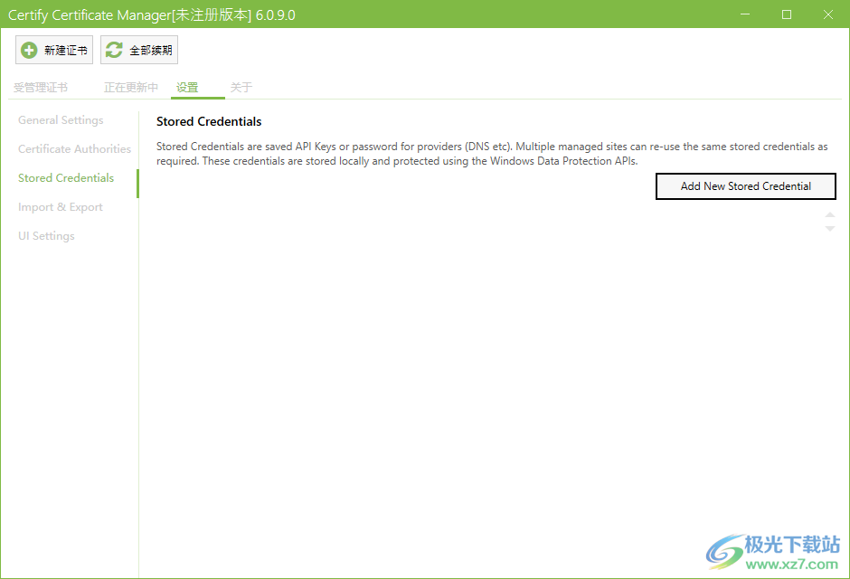Open the 关于 tab

241,87
